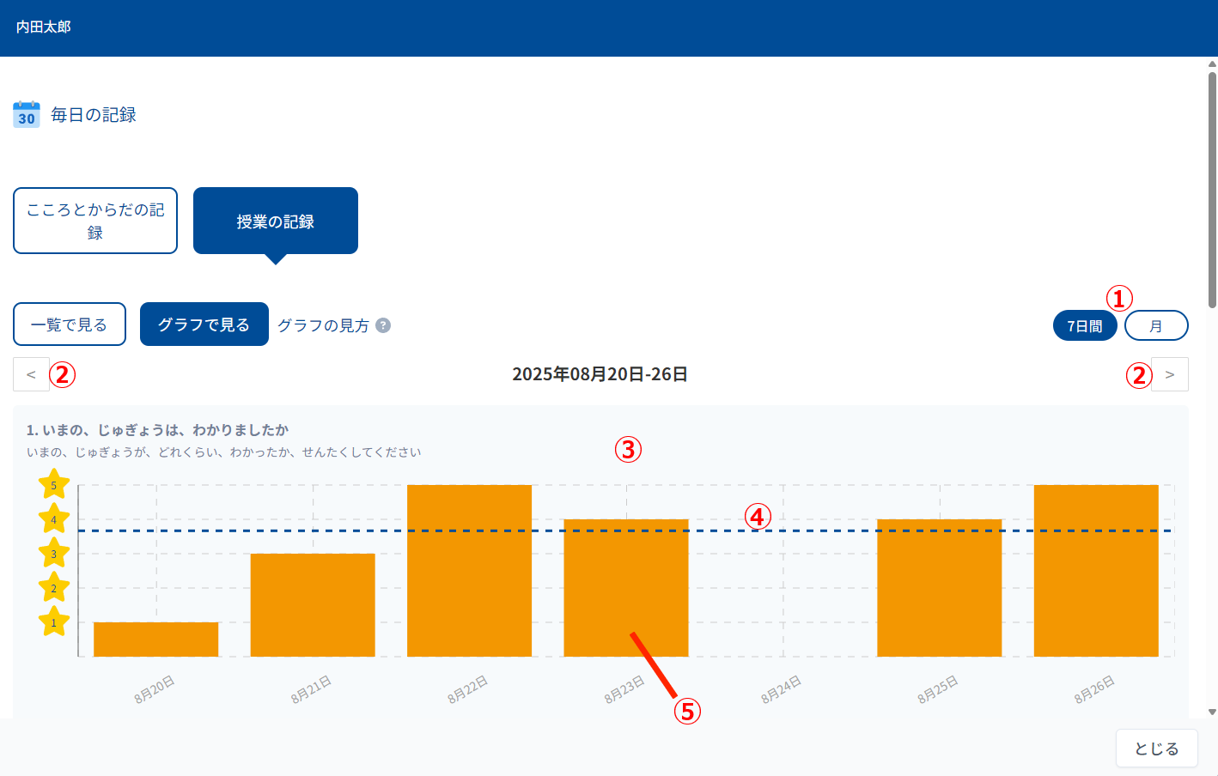This screenshot has width=1218, height=776.
Task: Open the グラフの見方 guide link
Action: 323,325
